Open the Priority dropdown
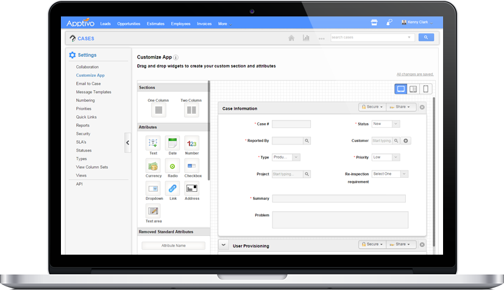This screenshot has width=504, height=290. 386,157
